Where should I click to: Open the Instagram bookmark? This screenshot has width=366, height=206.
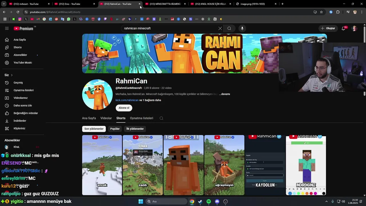point(20,19)
